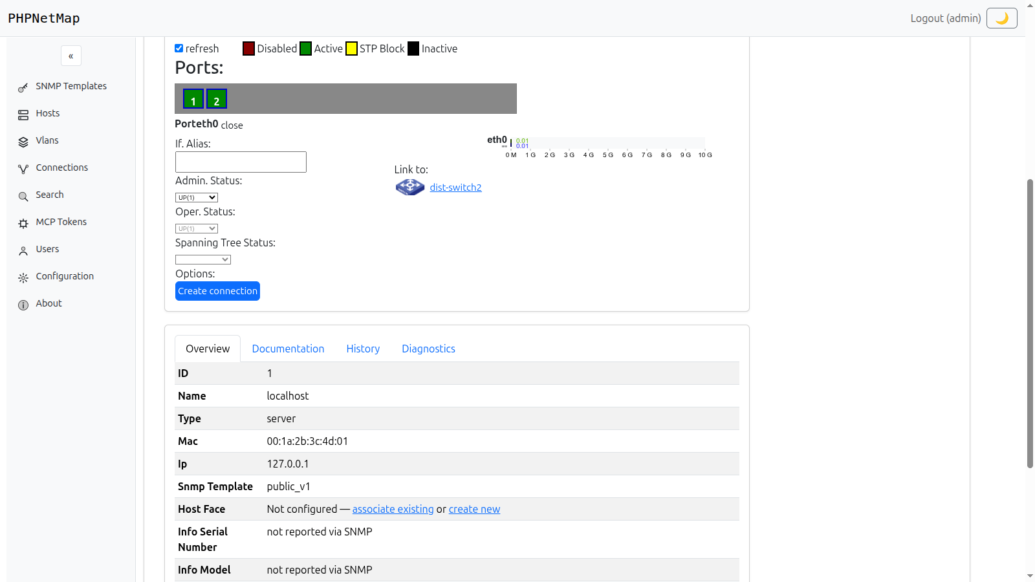
Task: Click the MCP Tokens chip icon
Action: (x=23, y=223)
